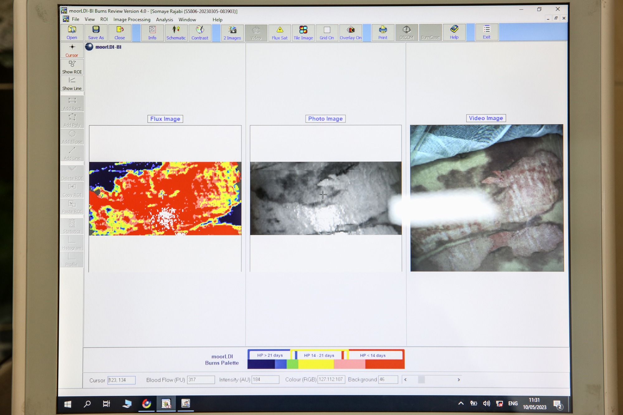Viewport: 623px width, 415px height.
Task: Open the Histogram sidebar tool
Action: point(72,243)
